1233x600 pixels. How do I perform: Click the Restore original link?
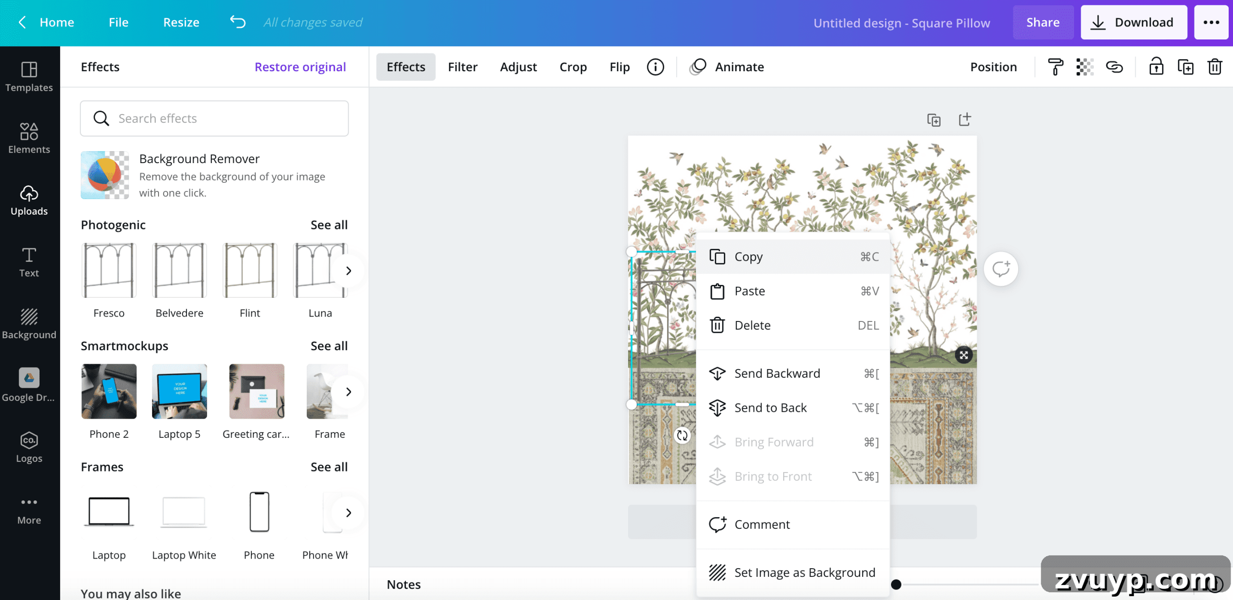[300, 67]
